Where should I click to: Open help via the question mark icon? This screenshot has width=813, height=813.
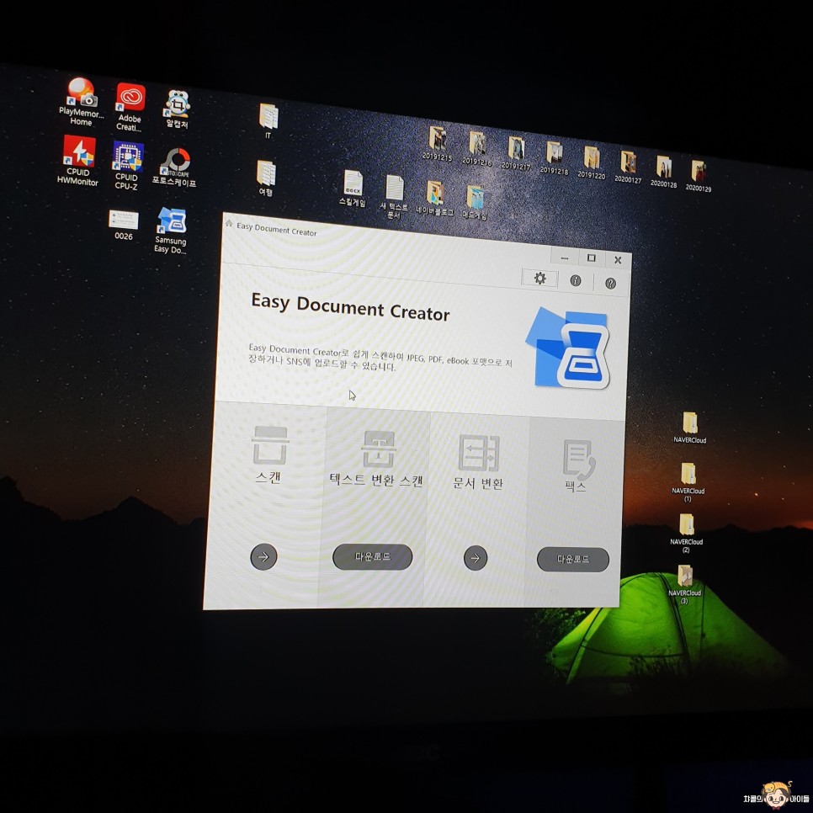coord(610,284)
